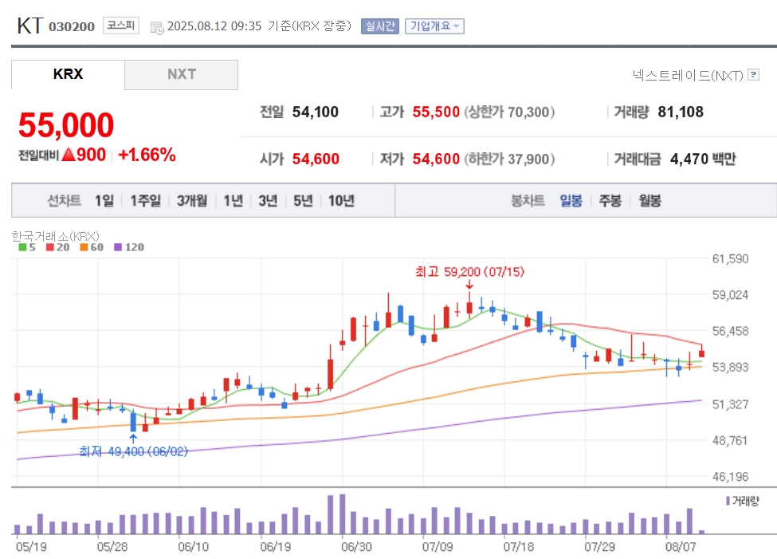Select the 주봉 weekly candle chart
777x559 pixels.
(x=610, y=200)
